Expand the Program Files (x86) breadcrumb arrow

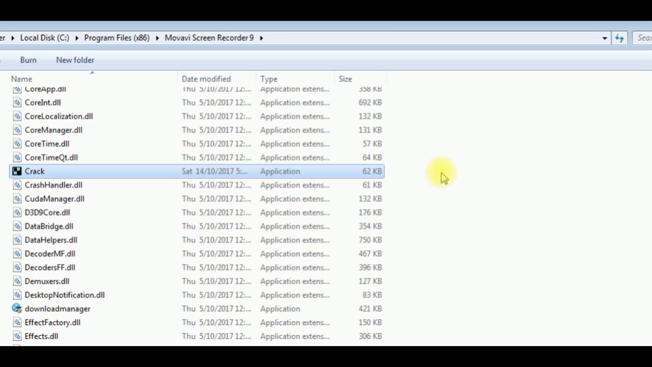157,38
